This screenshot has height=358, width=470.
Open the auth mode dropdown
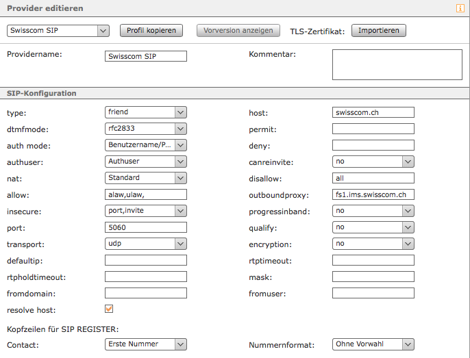coord(146,144)
